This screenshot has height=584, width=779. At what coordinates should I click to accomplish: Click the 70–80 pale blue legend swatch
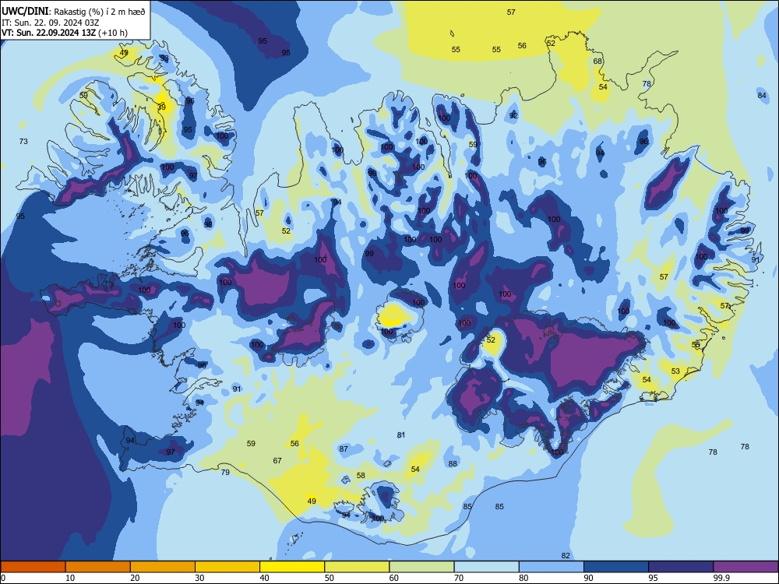(486, 567)
